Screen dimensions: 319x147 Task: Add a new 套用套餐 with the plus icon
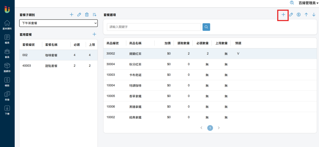[94, 34]
